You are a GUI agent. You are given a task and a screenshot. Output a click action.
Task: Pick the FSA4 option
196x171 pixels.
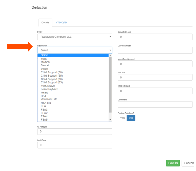73,116
